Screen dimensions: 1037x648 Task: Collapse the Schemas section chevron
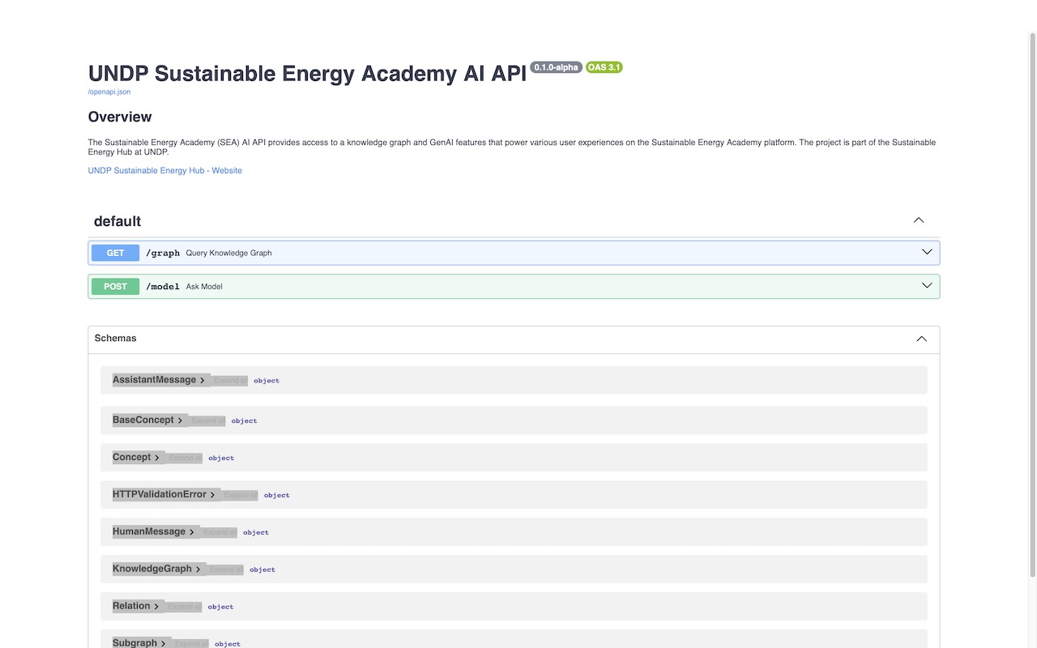[x=921, y=339]
